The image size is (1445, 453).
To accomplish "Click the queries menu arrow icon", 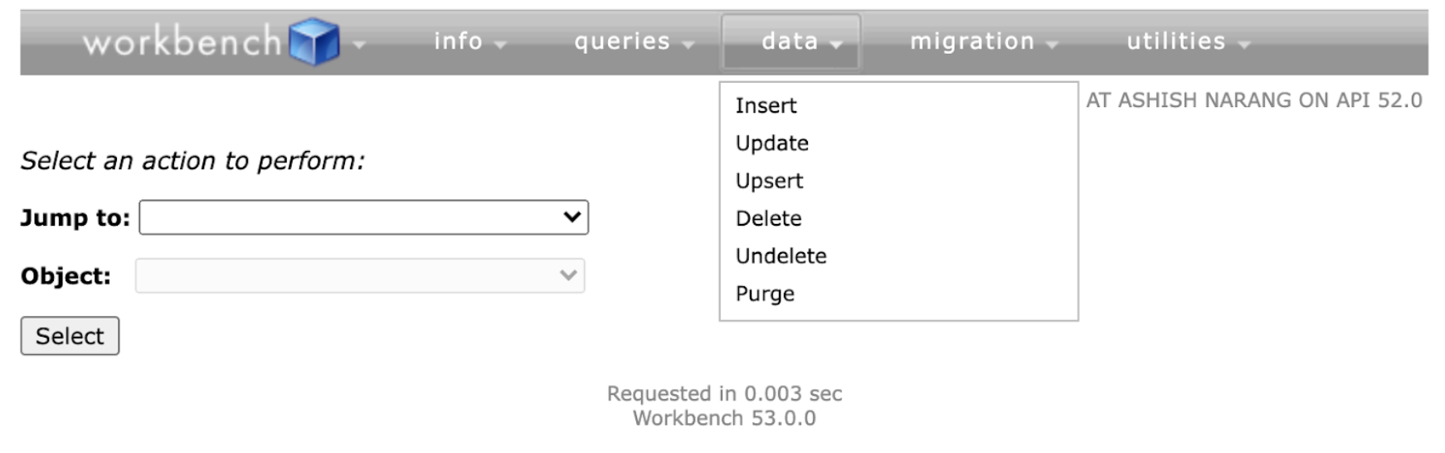I will click(x=688, y=45).
